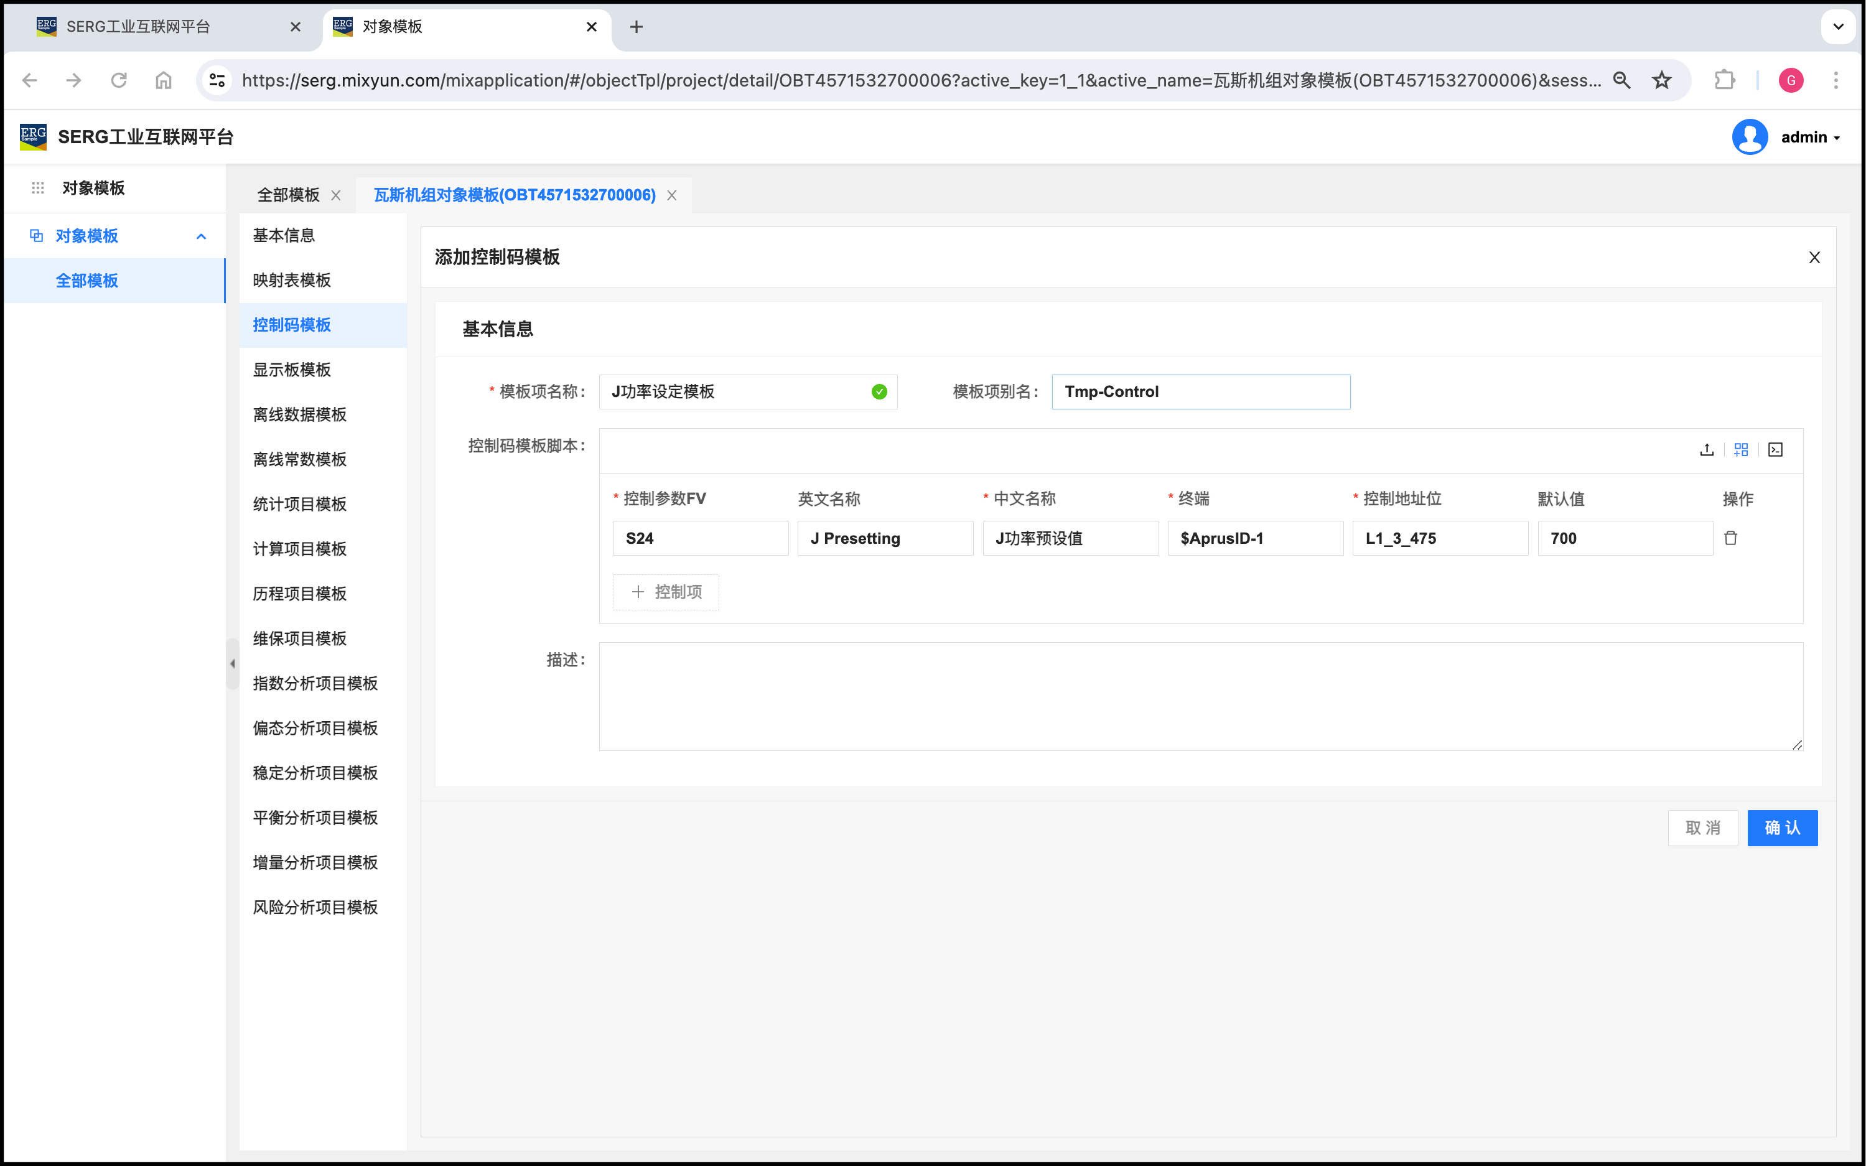Click the grid menu icon beside 对象模板
The width and height of the screenshot is (1866, 1166).
38,188
